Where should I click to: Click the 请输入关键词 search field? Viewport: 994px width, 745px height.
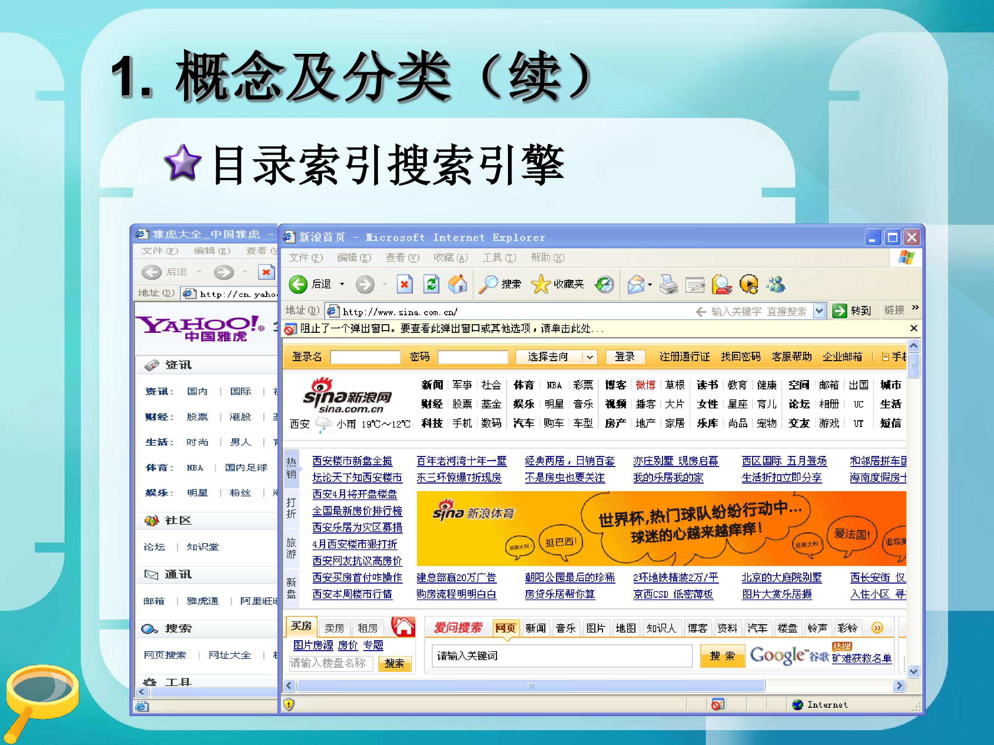coord(562,656)
